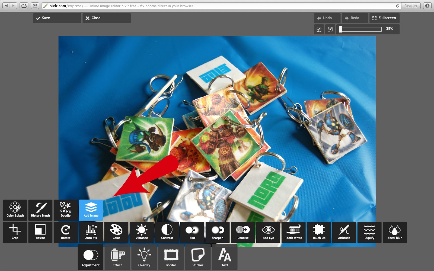Reload the page from the address bar
The height and width of the screenshot is (271, 434).
397,6
